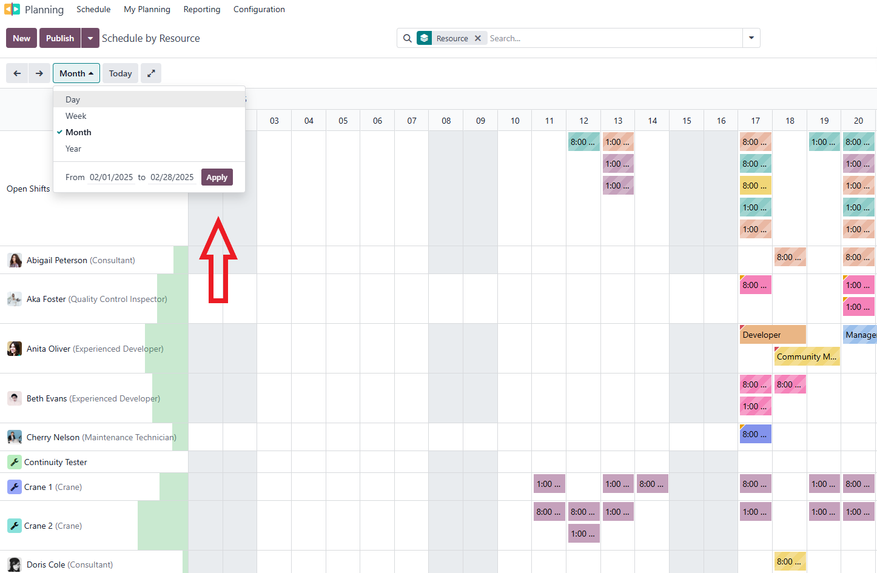
Task: Open Open Shifts teal 8:00 on day 12
Action: tap(584, 142)
